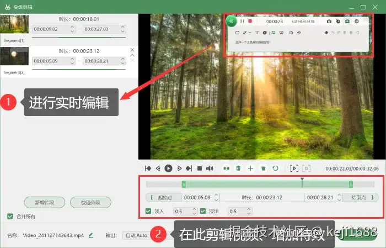
Task: Select the Segment[1] forest thumbnail
Action: (14, 24)
